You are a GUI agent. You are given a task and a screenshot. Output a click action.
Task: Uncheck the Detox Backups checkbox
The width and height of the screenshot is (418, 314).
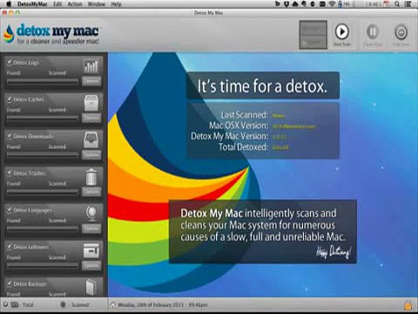click(10, 283)
